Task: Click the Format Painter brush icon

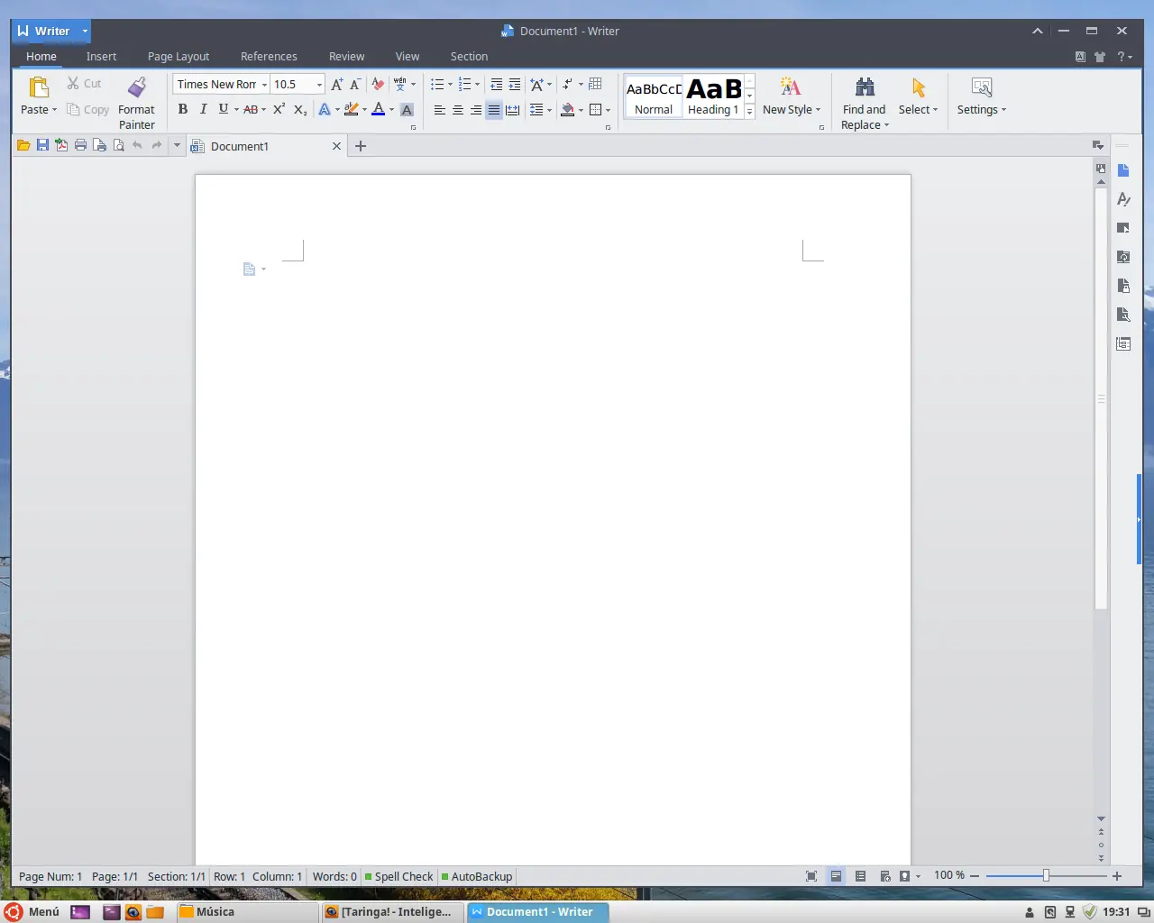Action: (x=137, y=87)
